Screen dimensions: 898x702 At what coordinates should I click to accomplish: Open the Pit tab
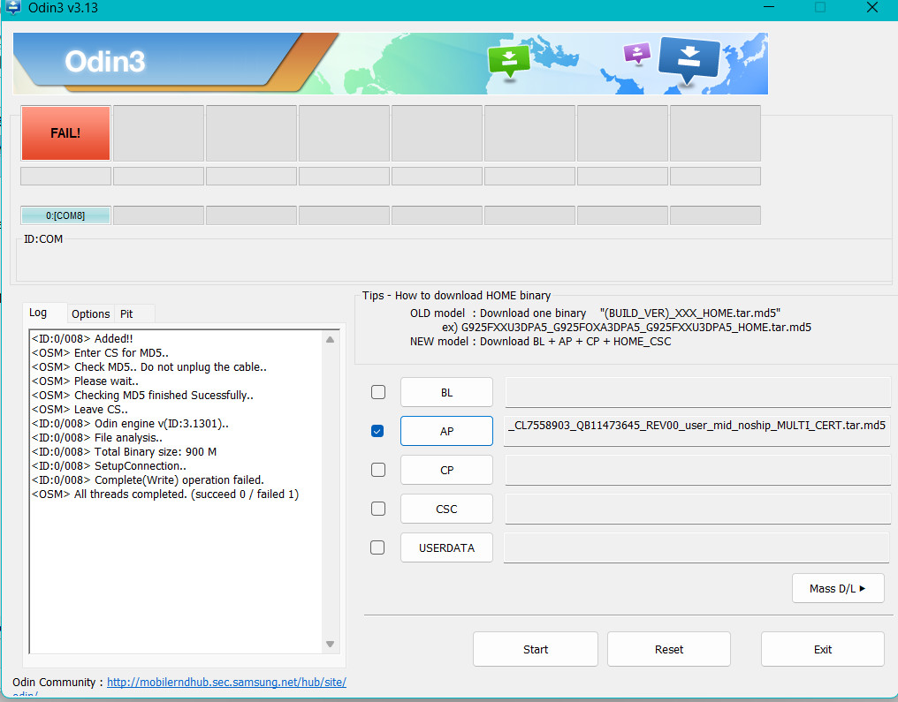pyautogui.click(x=126, y=314)
